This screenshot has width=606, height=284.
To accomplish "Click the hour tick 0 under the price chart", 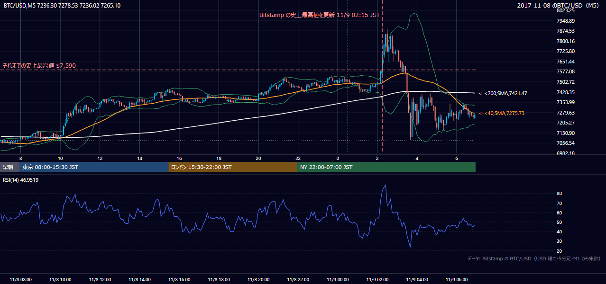I will (x=338, y=158).
